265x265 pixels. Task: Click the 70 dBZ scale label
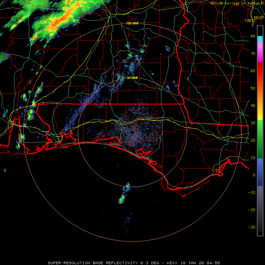[x=253, y=54]
